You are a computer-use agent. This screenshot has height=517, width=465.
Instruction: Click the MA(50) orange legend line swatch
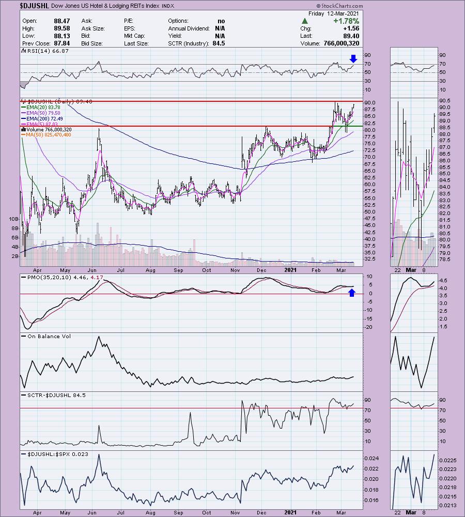click(23, 135)
